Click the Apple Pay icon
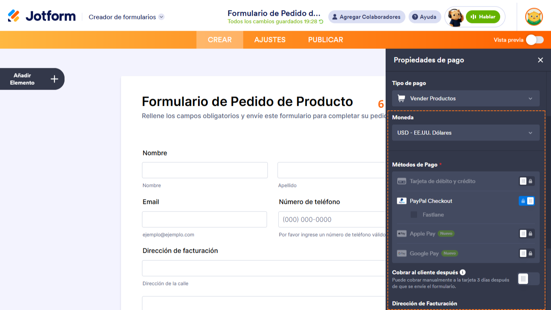Screen dimensions: 551x310 tap(402, 234)
